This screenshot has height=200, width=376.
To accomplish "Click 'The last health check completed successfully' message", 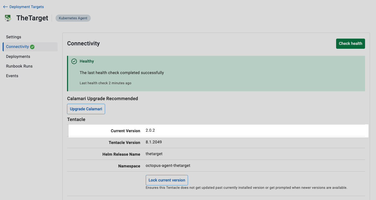I will coord(122,73).
